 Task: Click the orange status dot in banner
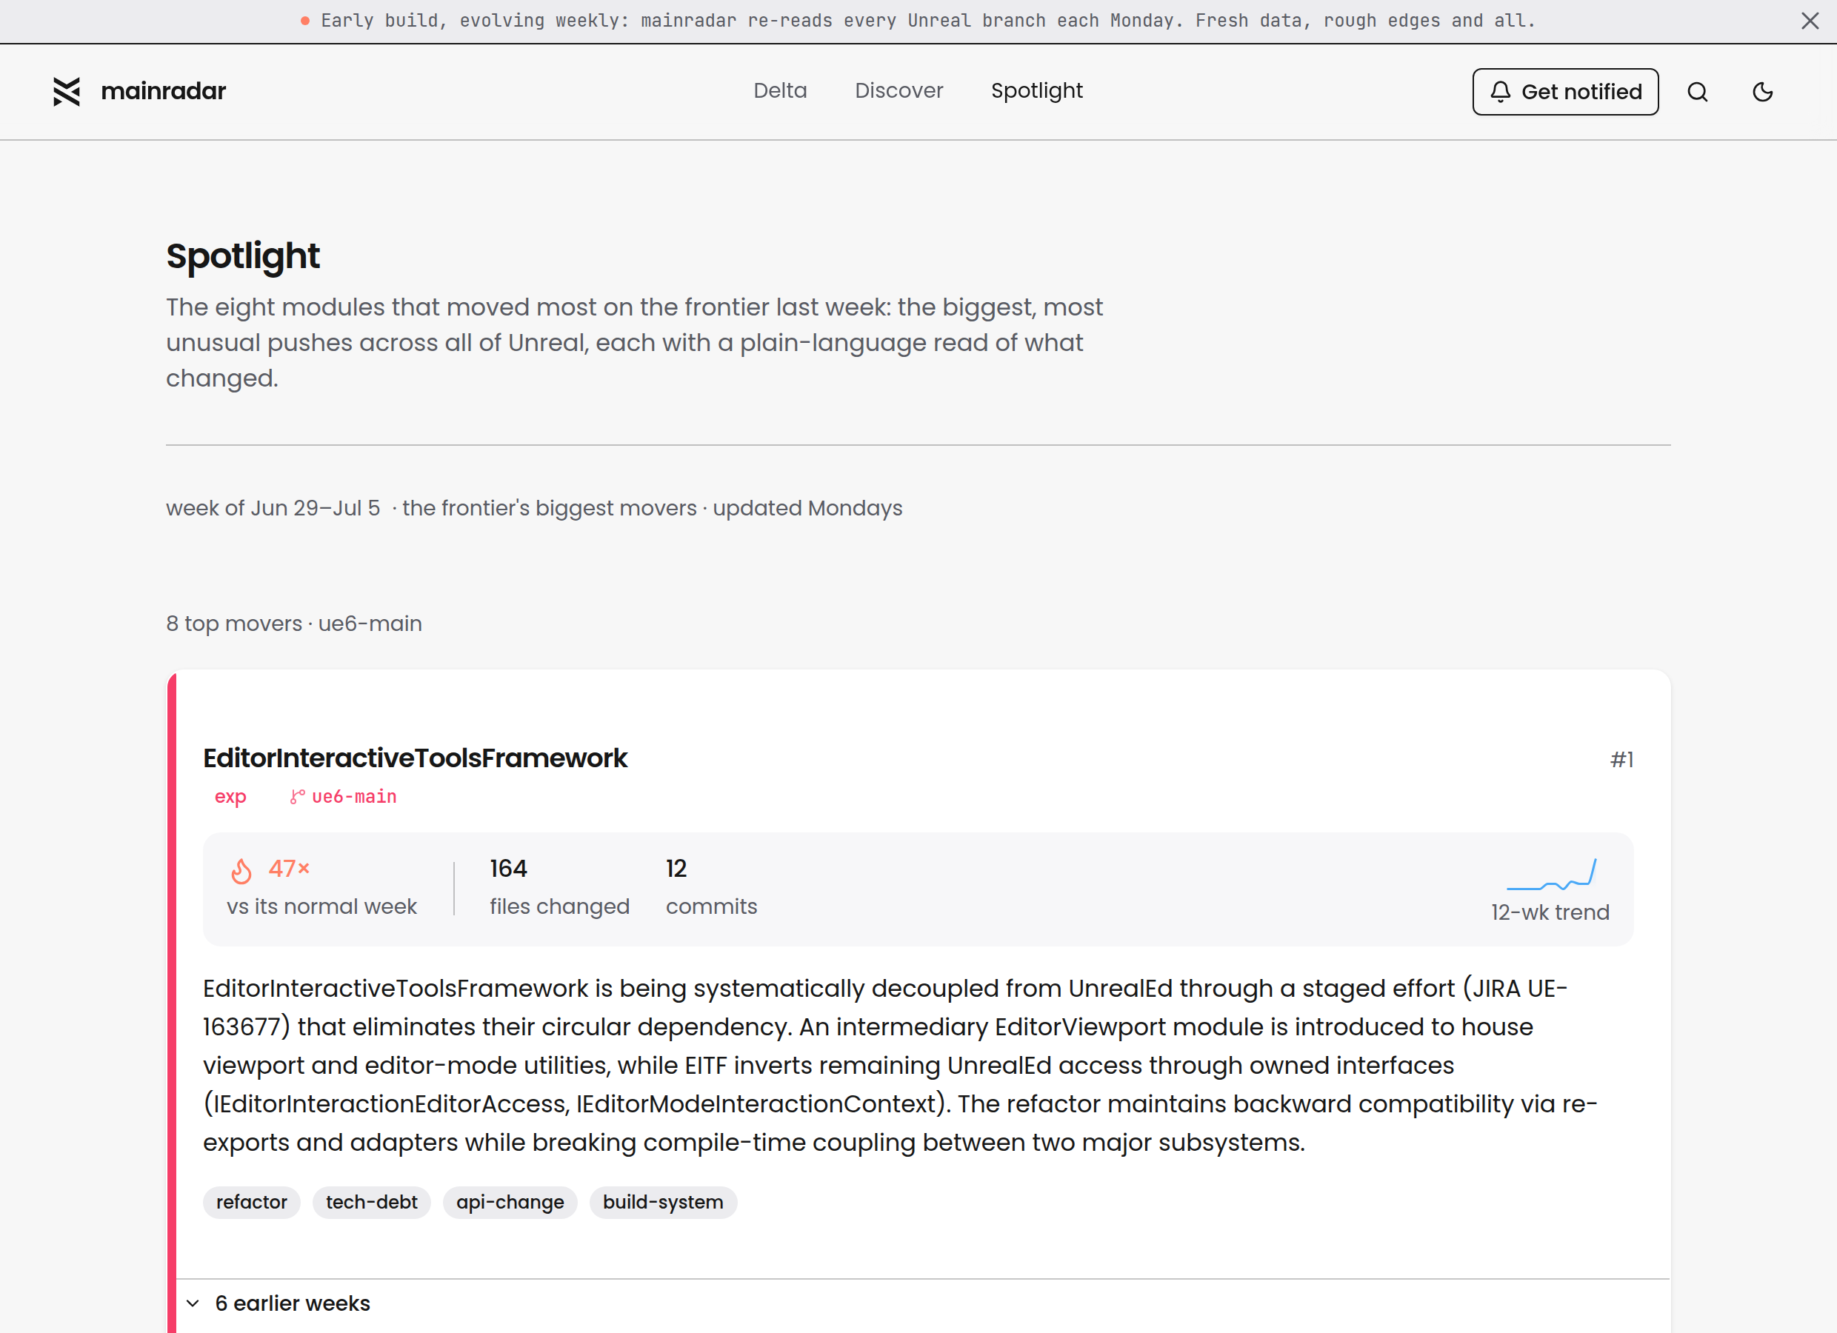(x=304, y=21)
